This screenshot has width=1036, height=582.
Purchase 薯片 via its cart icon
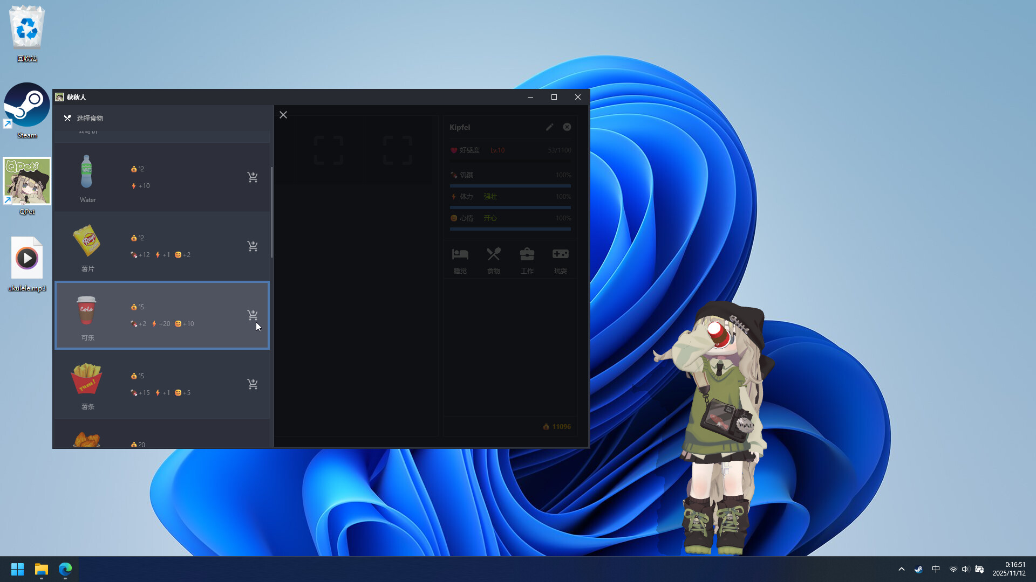click(x=253, y=246)
